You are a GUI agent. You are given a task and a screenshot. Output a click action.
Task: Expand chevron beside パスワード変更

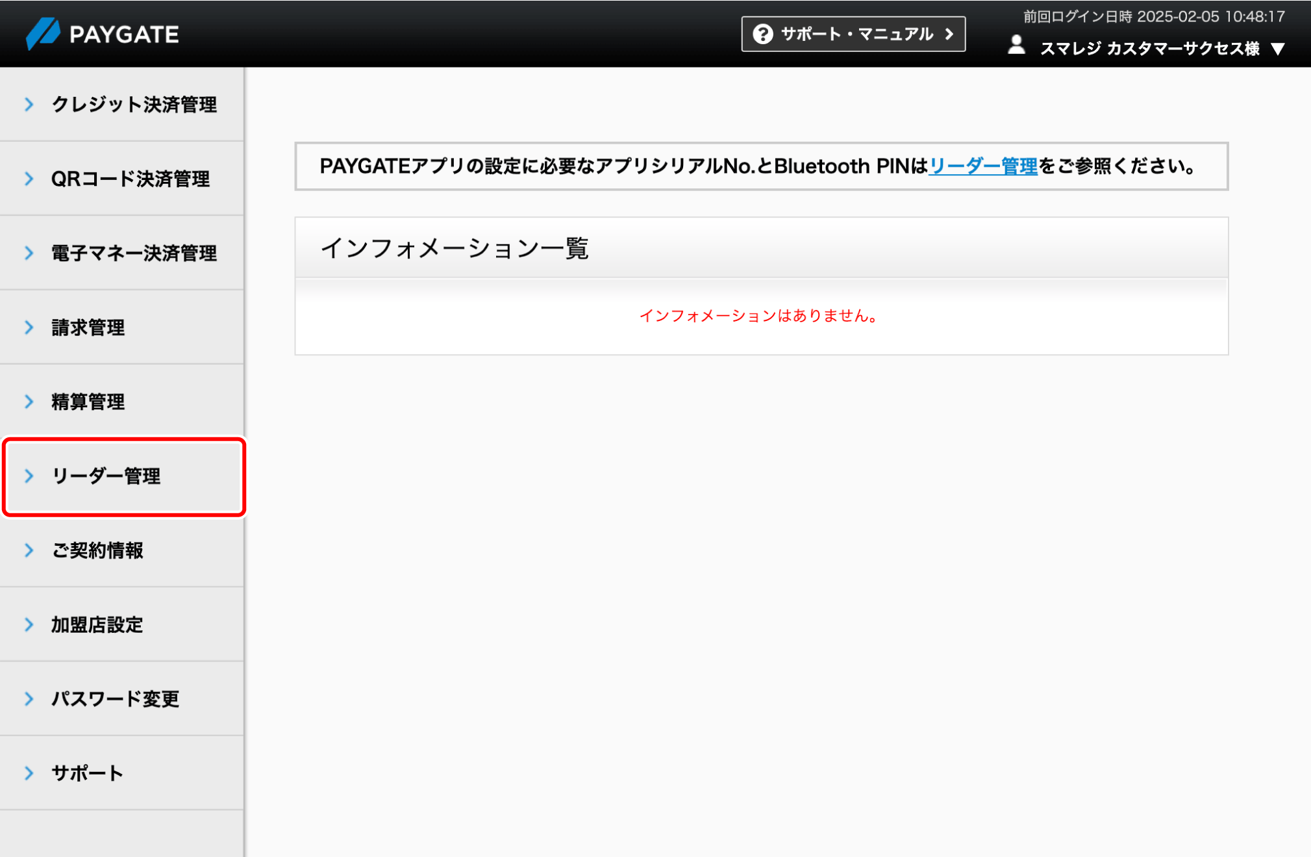click(x=29, y=698)
